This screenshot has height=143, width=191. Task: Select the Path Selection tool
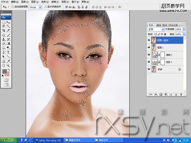4,56
